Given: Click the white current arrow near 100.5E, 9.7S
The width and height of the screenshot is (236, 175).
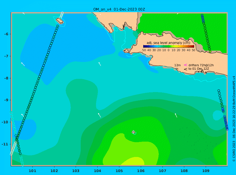Looking at the screenshot, I should (23, 115).
